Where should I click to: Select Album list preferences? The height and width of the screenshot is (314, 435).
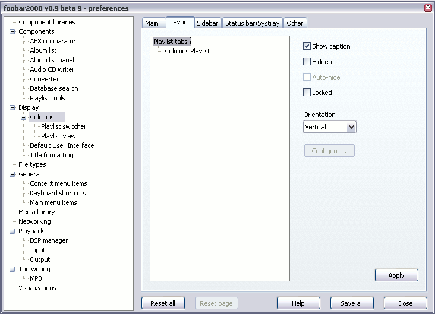43,50
